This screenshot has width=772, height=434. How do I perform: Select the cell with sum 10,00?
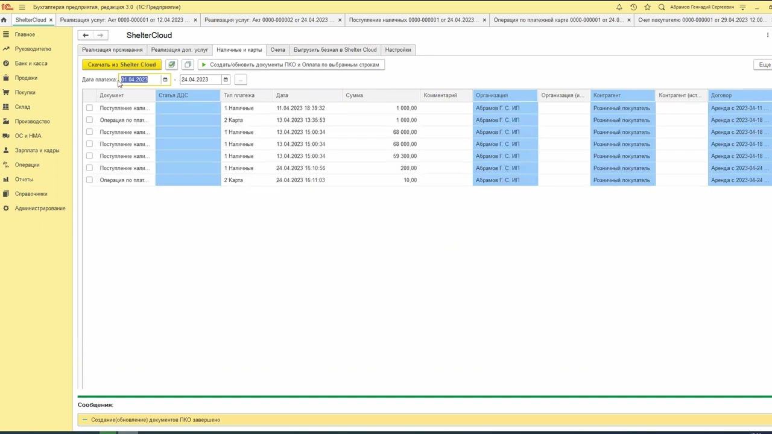381,180
